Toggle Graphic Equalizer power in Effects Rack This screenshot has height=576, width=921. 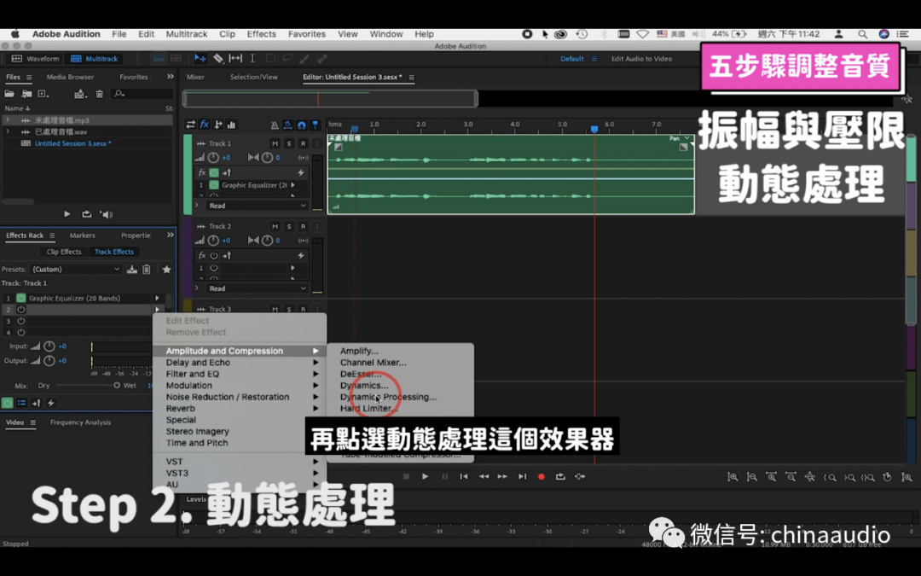[x=21, y=298]
